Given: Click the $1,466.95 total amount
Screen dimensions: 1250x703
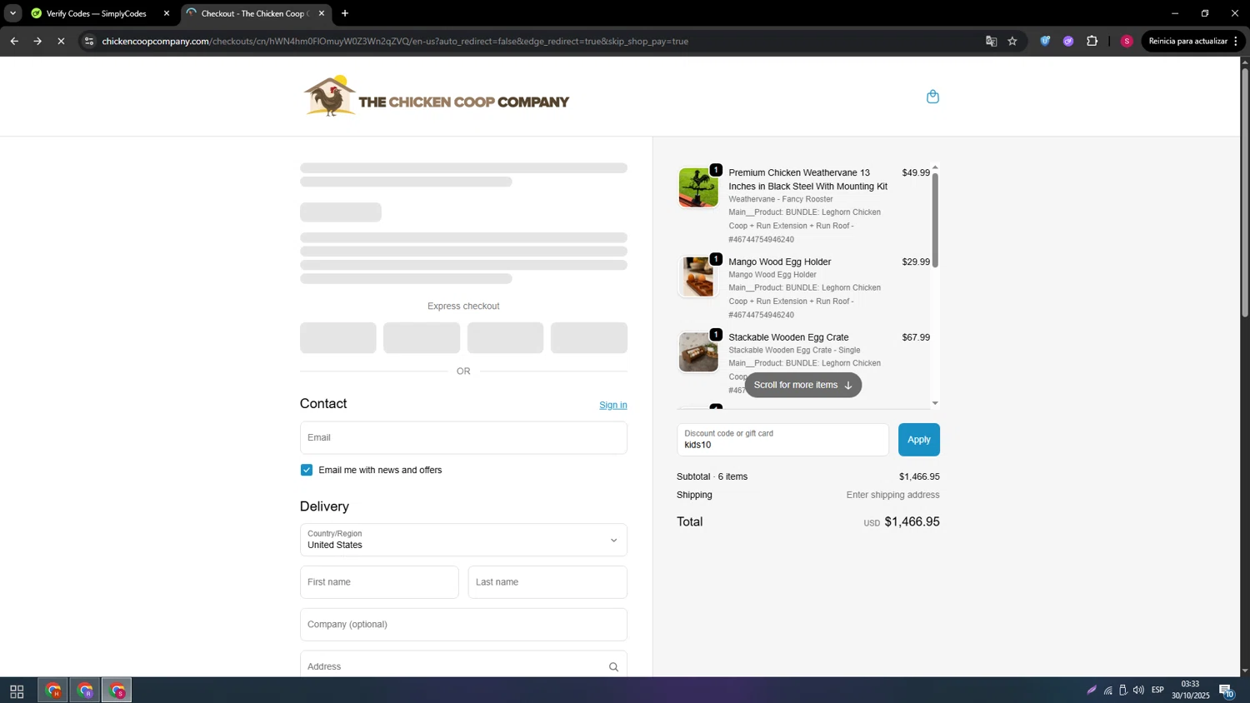Looking at the screenshot, I should (912, 521).
